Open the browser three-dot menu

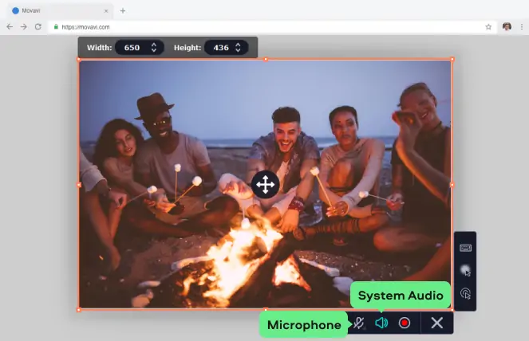[522, 27]
